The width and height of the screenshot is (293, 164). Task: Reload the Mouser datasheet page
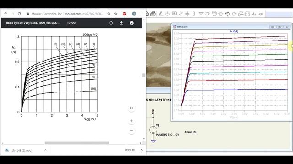(x=19, y=14)
